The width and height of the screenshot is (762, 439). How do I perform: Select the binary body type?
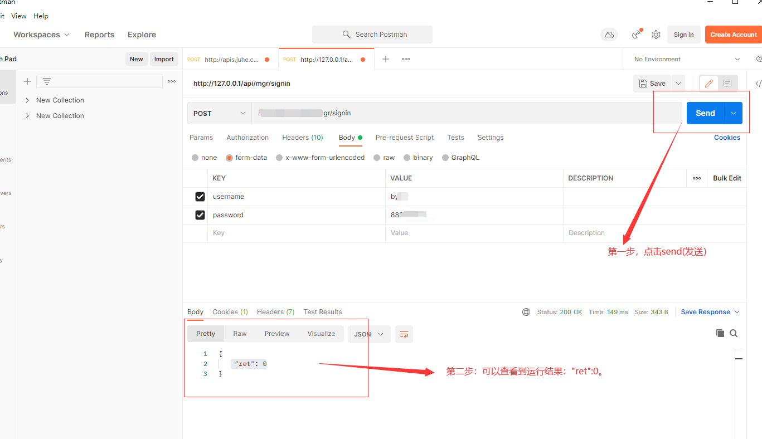coord(407,158)
